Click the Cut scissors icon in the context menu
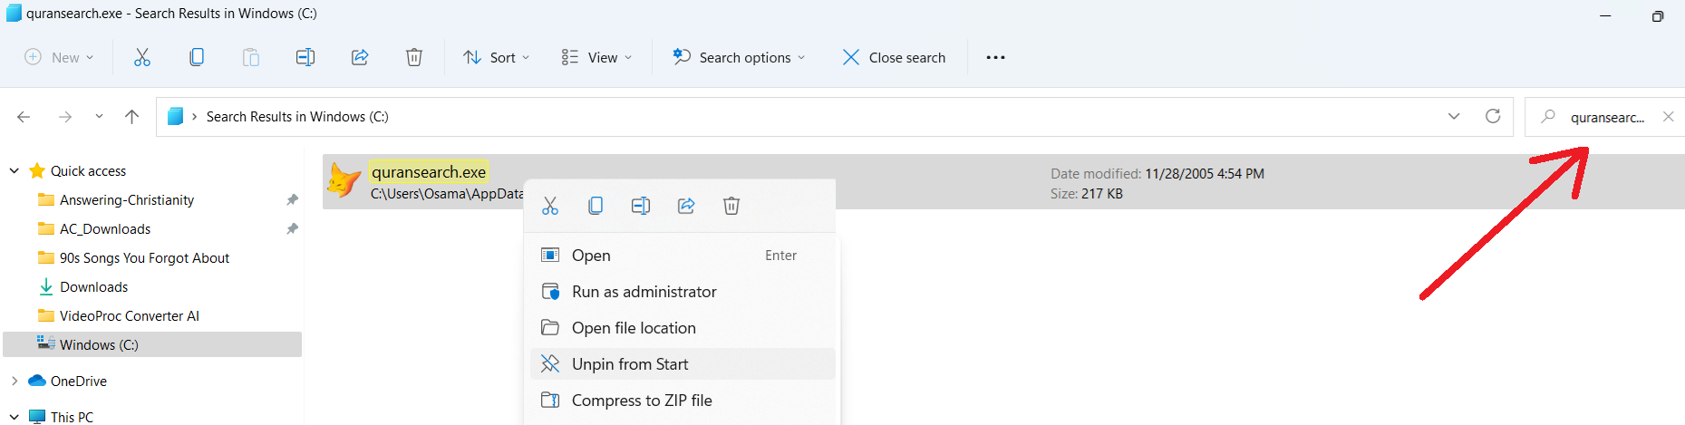This screenshot has width=1685, height=425. click(550, 206)
